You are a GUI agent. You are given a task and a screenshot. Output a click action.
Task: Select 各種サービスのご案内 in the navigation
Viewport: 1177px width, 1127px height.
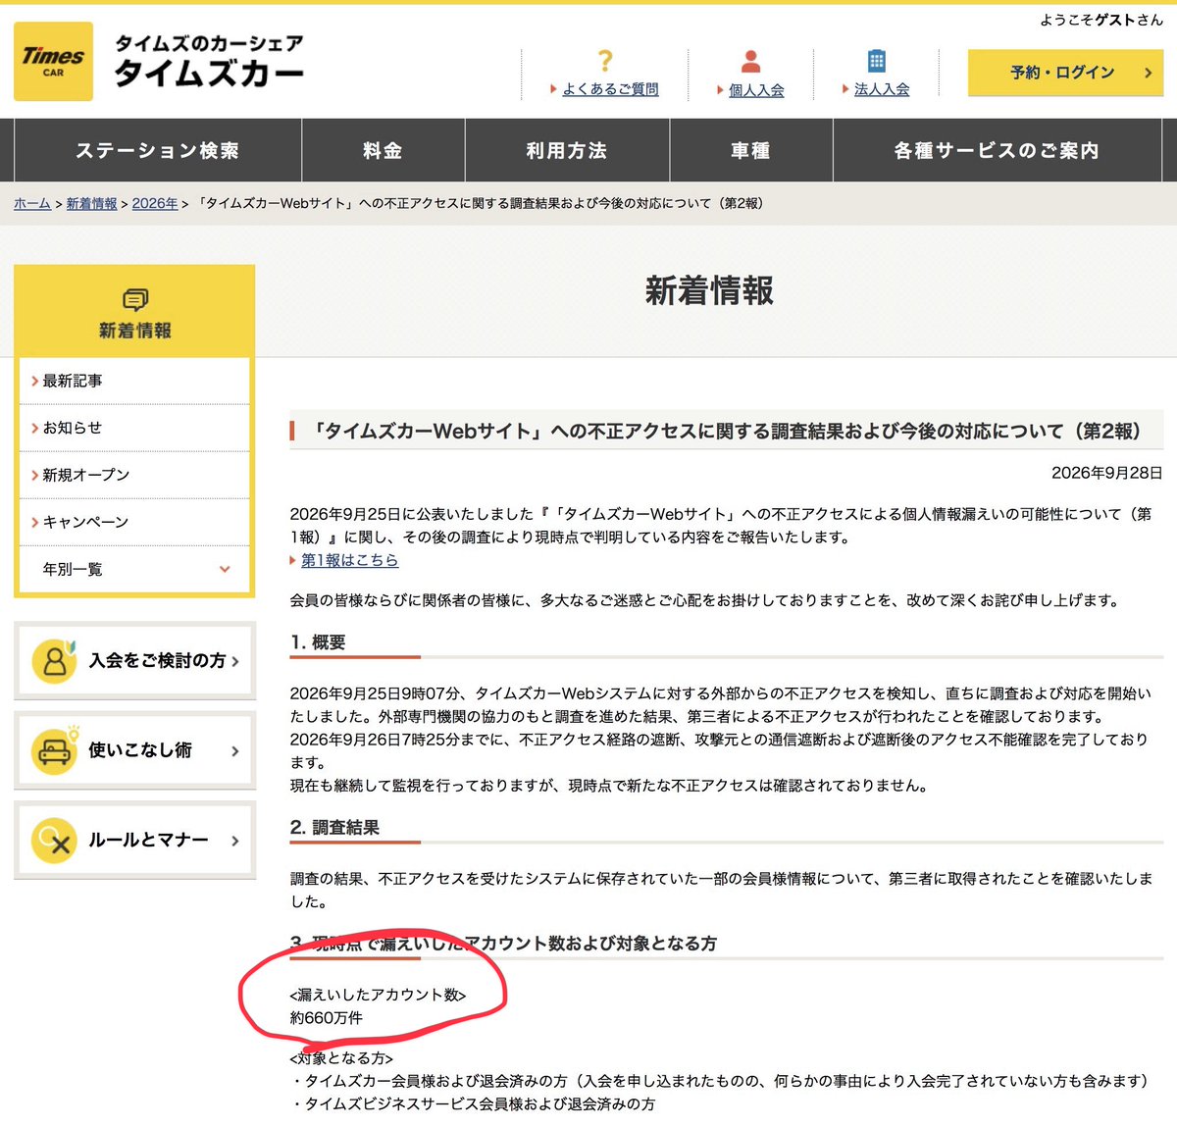(x=997, y=150)
